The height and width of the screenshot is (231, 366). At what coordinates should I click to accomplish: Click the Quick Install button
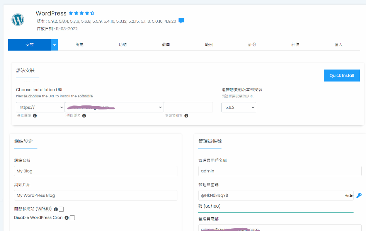(342, 75)
